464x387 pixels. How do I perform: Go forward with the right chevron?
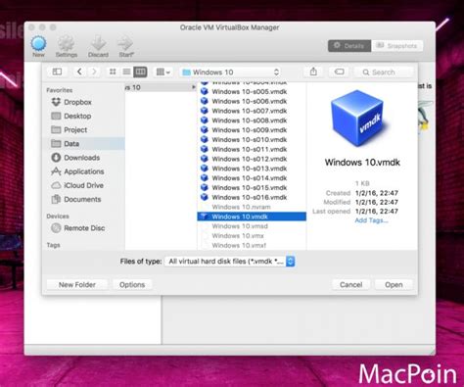tap(94, 72)
